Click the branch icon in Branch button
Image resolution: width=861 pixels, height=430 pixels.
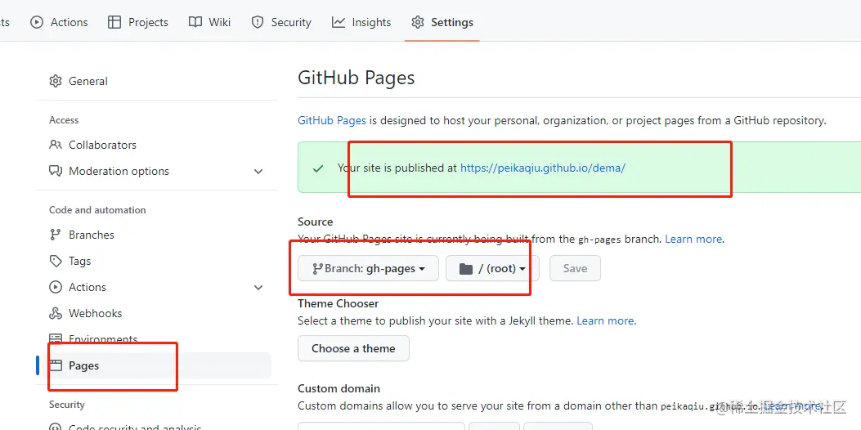click(317, 268)
